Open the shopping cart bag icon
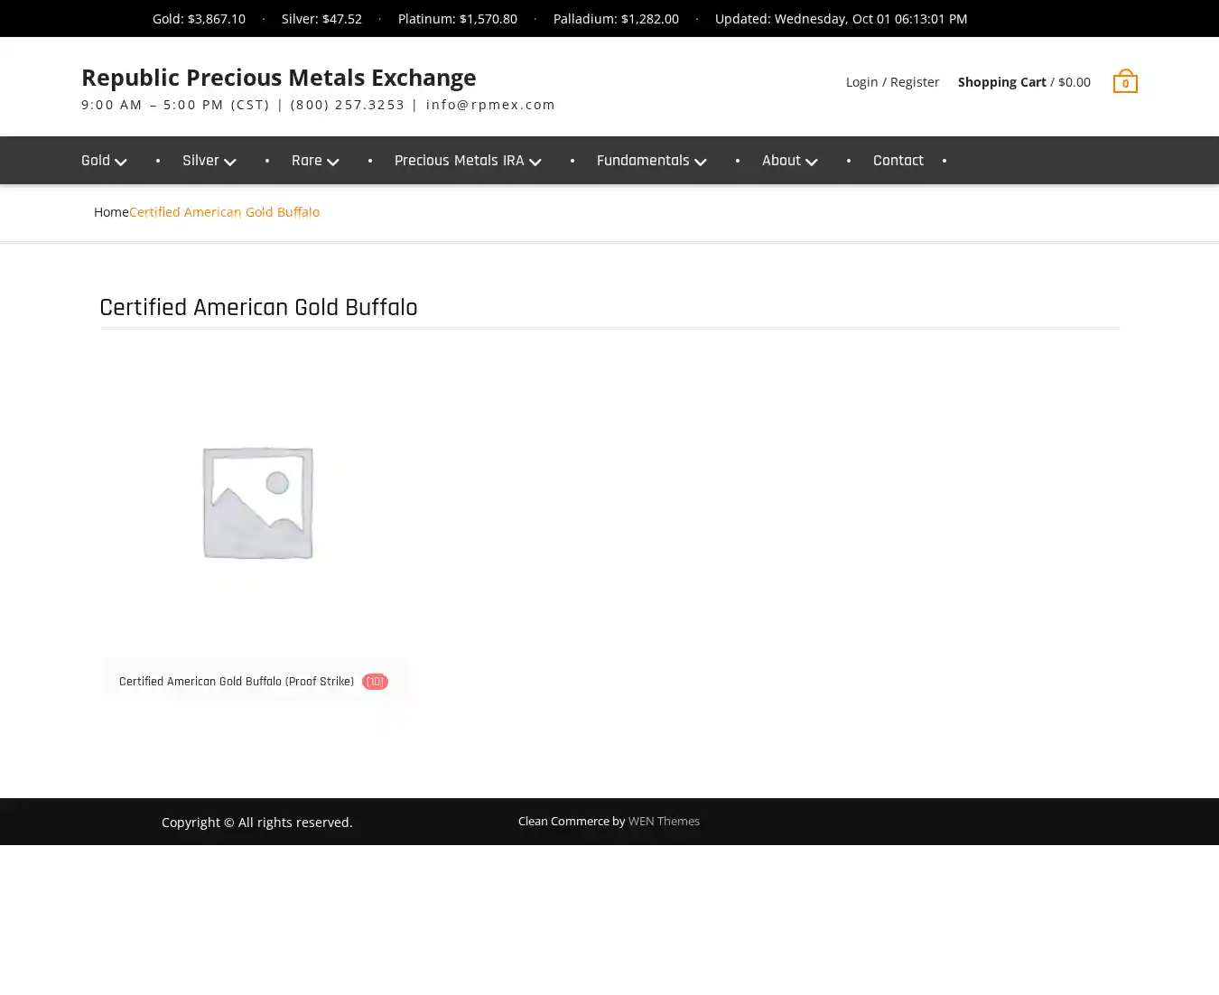Image resolution: width=1219 pixels, height=995 pixels. tap(1124, 82)
